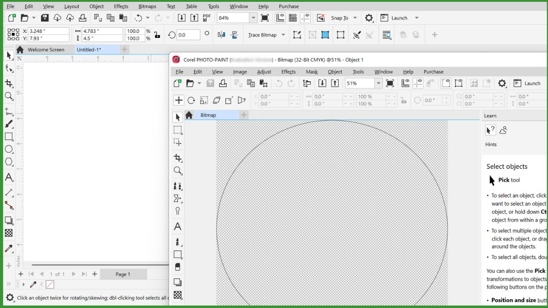The width and height of the screenshot is (548, 308).
Task: Toggle mask marquee visibility in PHOTO-PAINT
Action: point(446,84)
